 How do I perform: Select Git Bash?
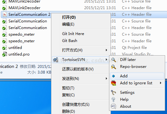tap(70, 41)
